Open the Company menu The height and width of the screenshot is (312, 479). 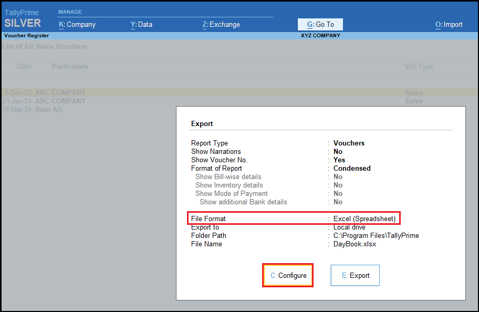click(x=77, y=24)
